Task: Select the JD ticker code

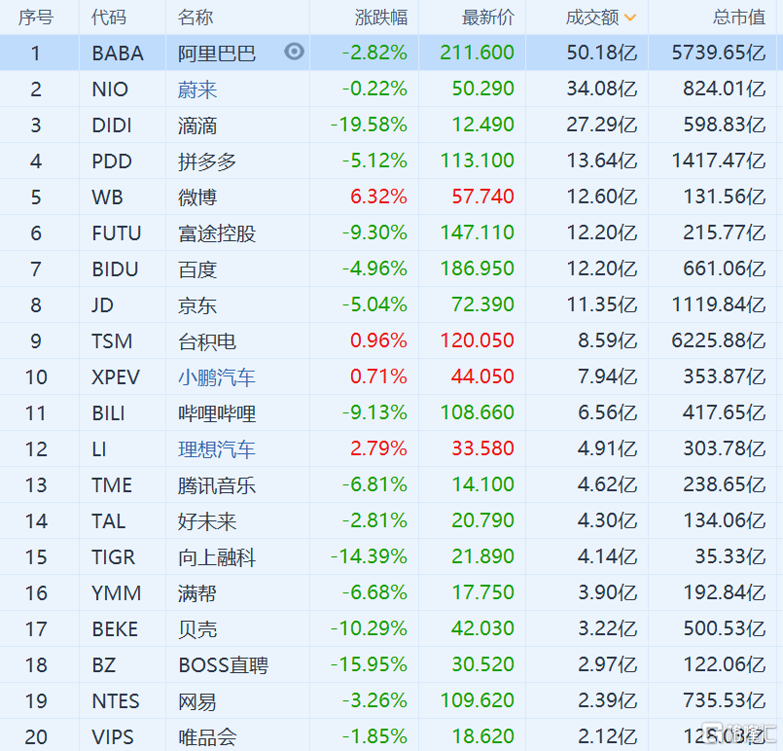Action: pos(102,305)
